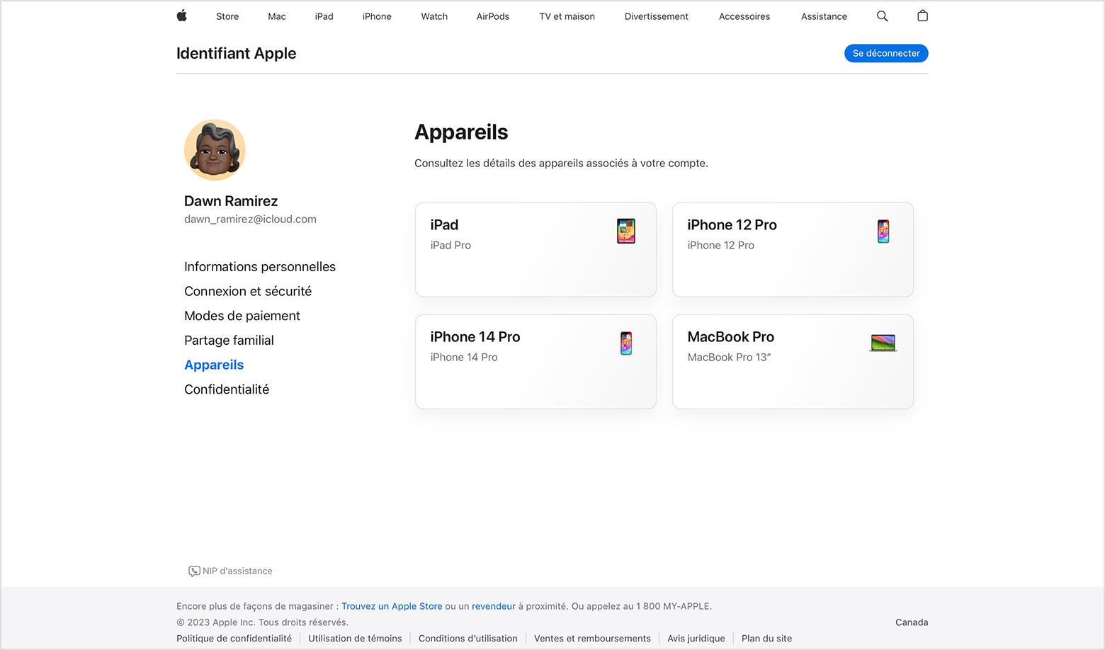This screenshot has width=1105, height=650.
Task: Open the search magnifier icon
Action: [x=882, y=16]
